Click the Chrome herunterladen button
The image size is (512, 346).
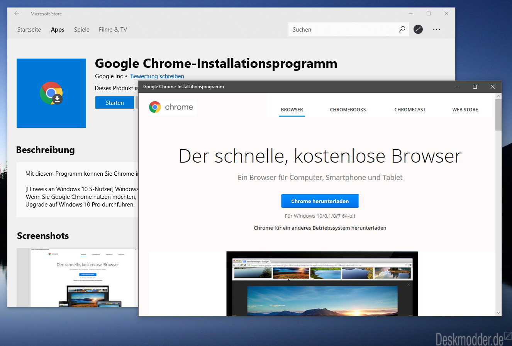point(320,201)
